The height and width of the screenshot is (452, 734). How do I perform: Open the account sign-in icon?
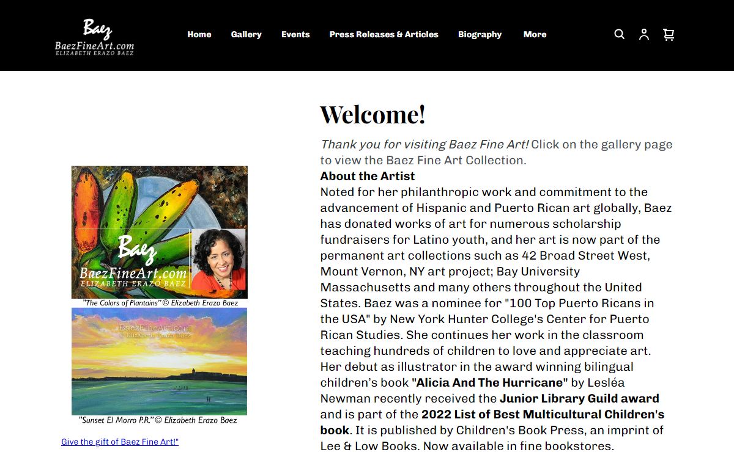coord(644,34)
